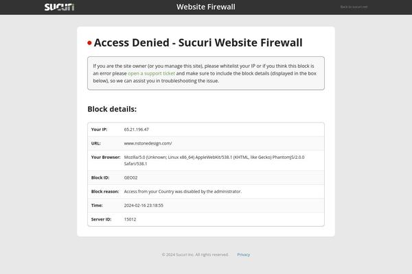Screen dimensions: 412x274
Task: Open the 'Back to sucuri.net' link
Action: point(354,7)
